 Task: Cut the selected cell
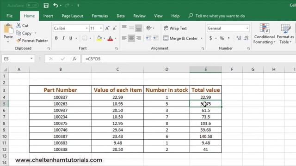(x=23, y=25)
